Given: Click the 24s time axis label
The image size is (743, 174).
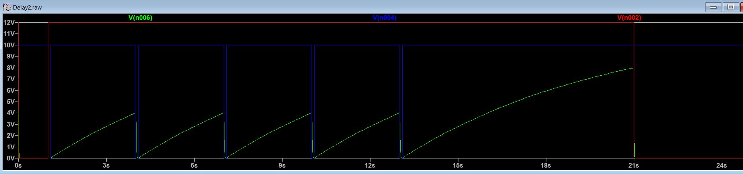Looking at the screenshot, I should tap(722, 165).
